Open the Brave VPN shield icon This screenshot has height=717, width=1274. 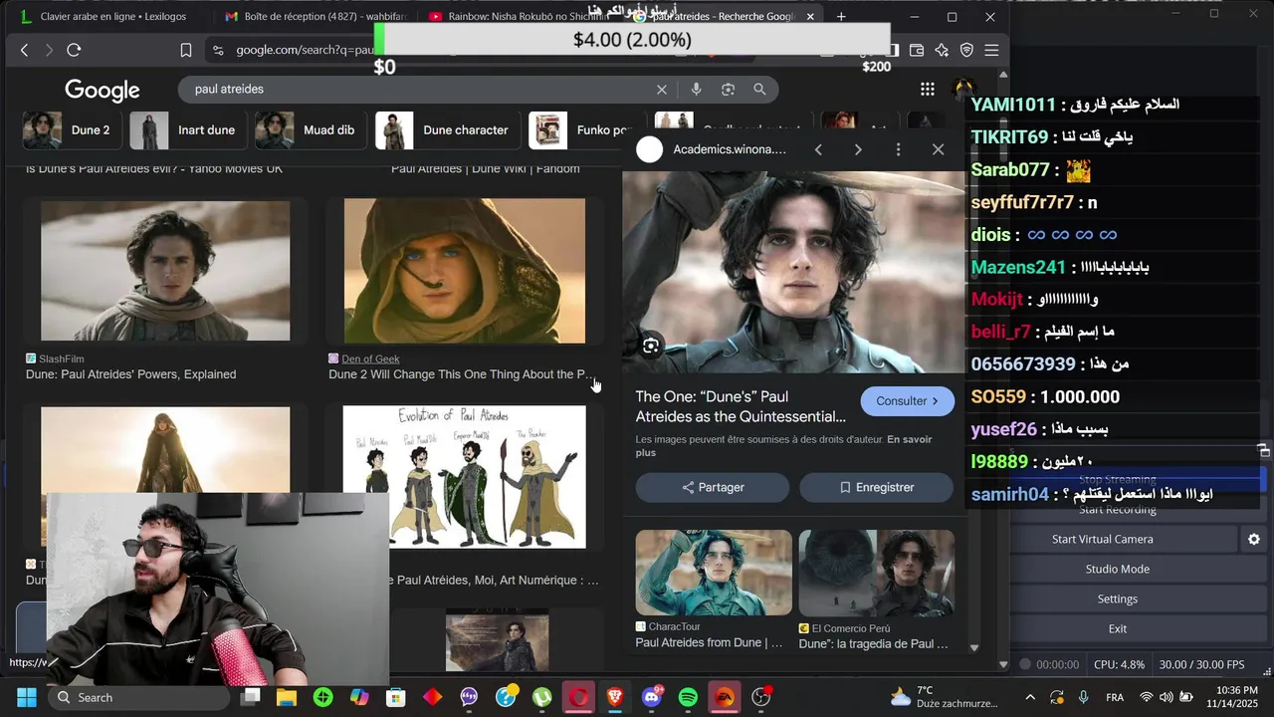coord(966,50)
